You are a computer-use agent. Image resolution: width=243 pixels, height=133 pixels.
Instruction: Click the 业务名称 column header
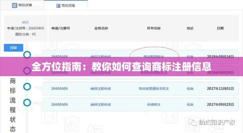[x=101, y=28]
